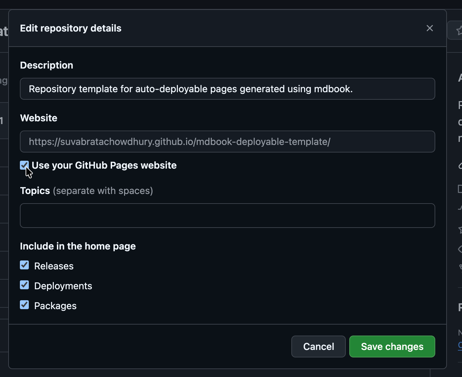Cancel editing repository details
This screenshot has width=462, height=377.
point(318,346)
